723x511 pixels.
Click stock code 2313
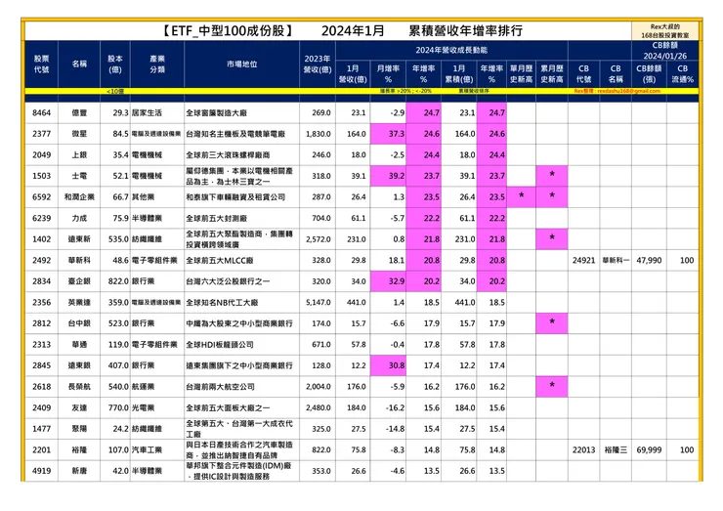[x=41, y=345]
